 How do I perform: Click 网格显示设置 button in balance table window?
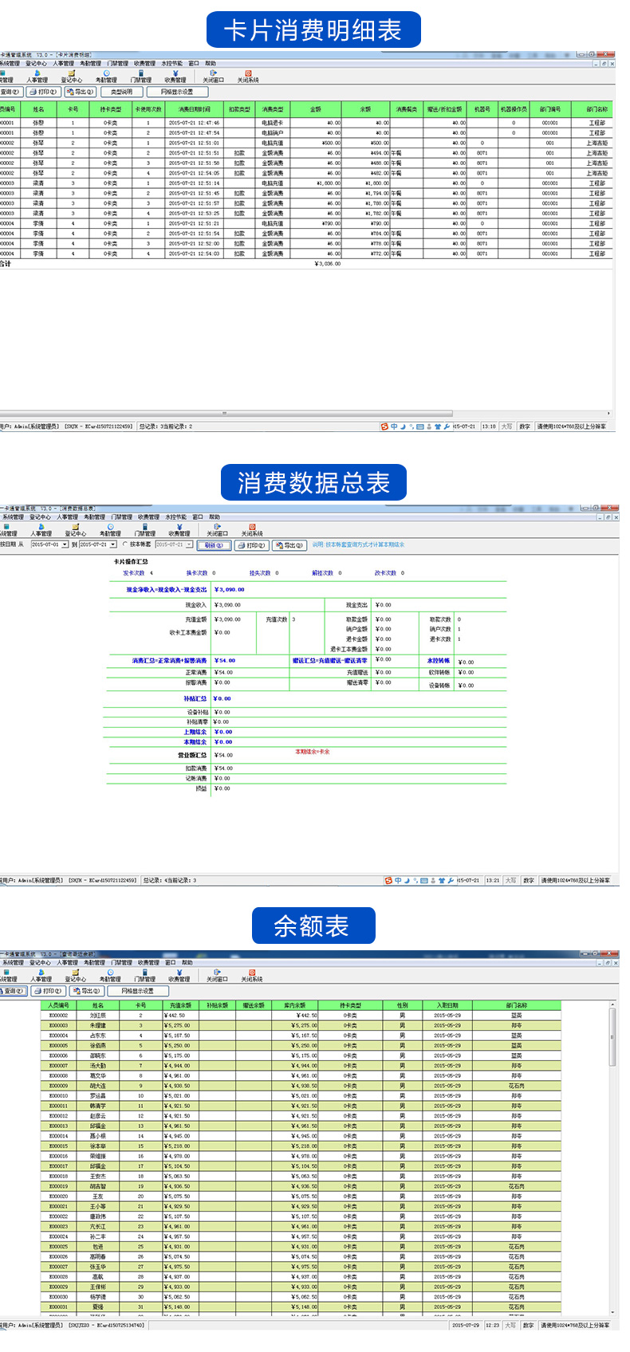pyautogui.click(x=137, y=991)
